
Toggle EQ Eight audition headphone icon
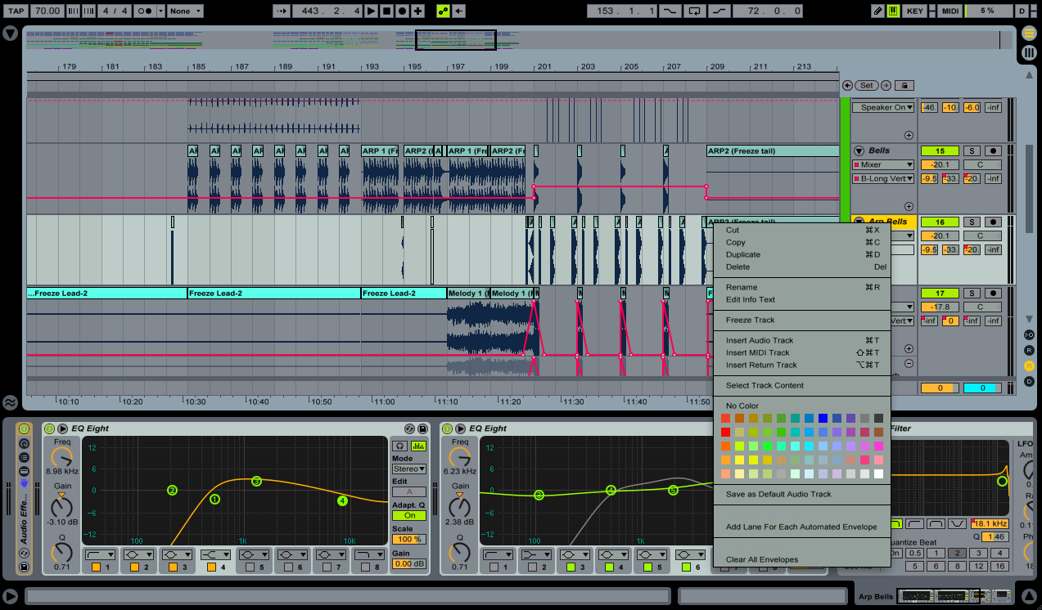coord(399,446)
